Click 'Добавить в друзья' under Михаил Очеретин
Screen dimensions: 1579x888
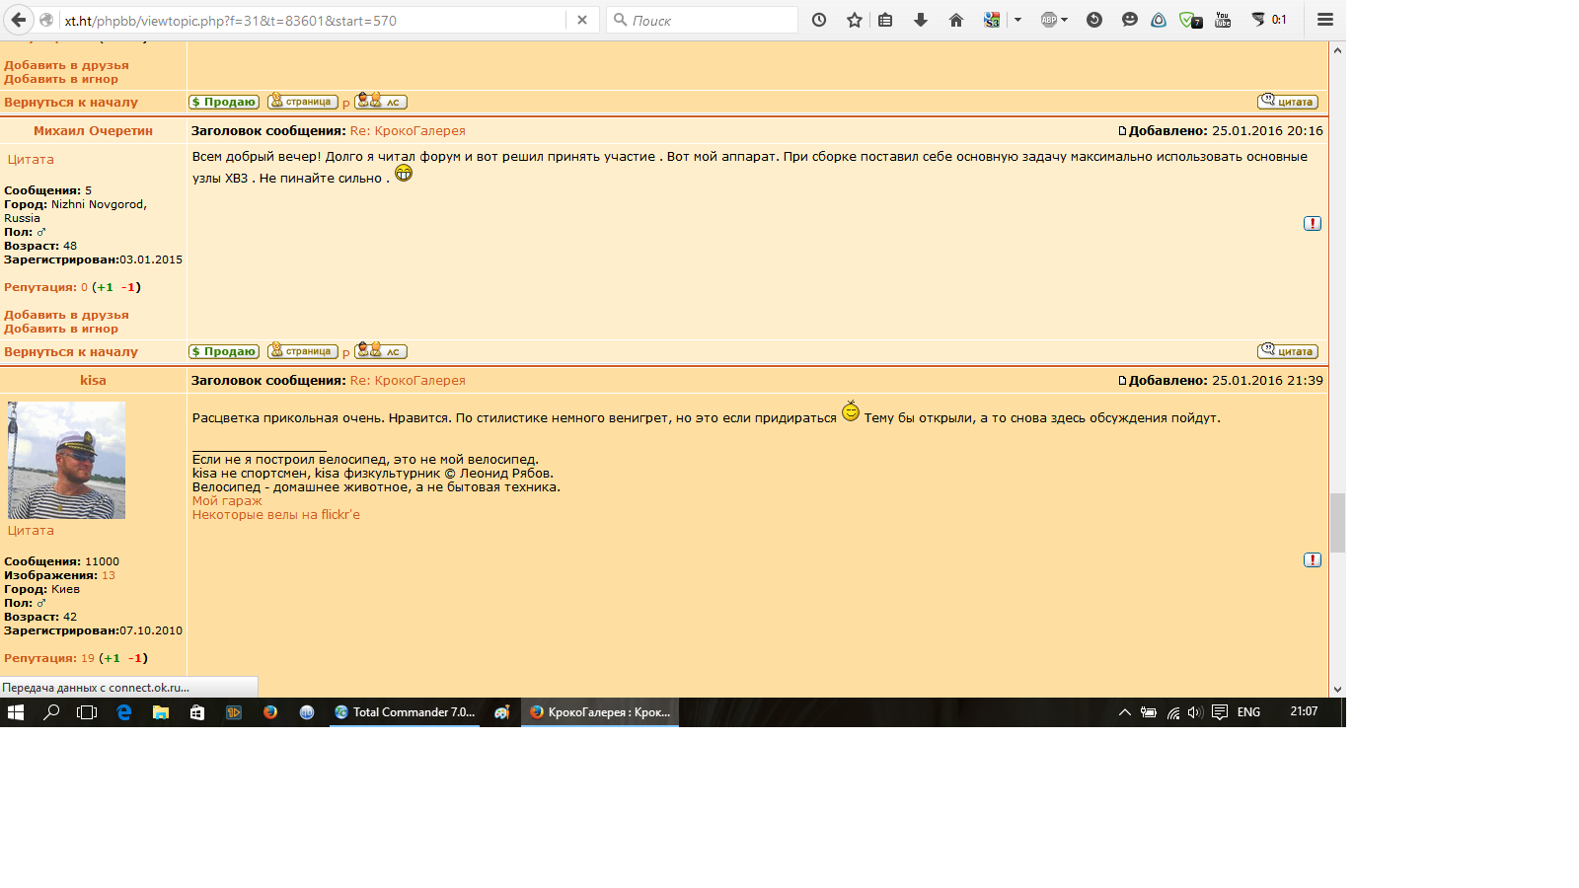(x=66, y=316)
